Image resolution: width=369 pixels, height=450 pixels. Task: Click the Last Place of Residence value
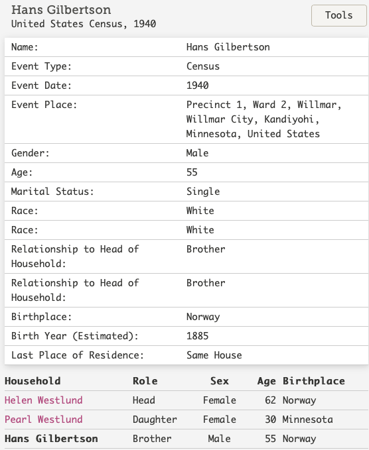click(214, 355)
